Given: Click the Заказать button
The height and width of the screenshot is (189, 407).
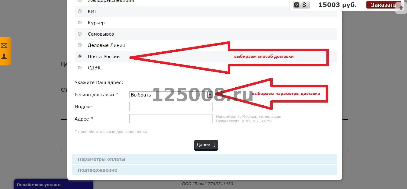Looking at the screenshot, I should [x=383, y=5].
